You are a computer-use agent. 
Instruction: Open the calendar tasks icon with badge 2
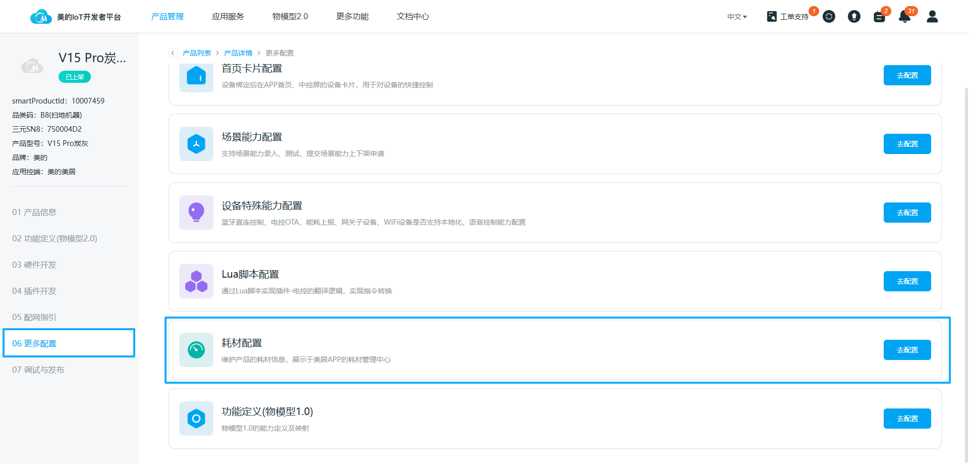(x=879, y=17)
